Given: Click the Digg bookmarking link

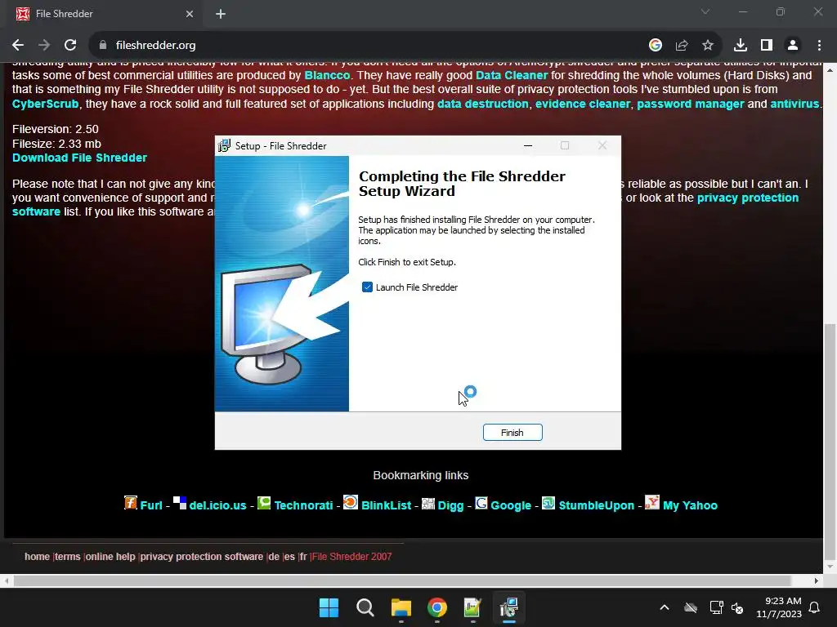Looking at the screenshot, I should coord(450,505).
